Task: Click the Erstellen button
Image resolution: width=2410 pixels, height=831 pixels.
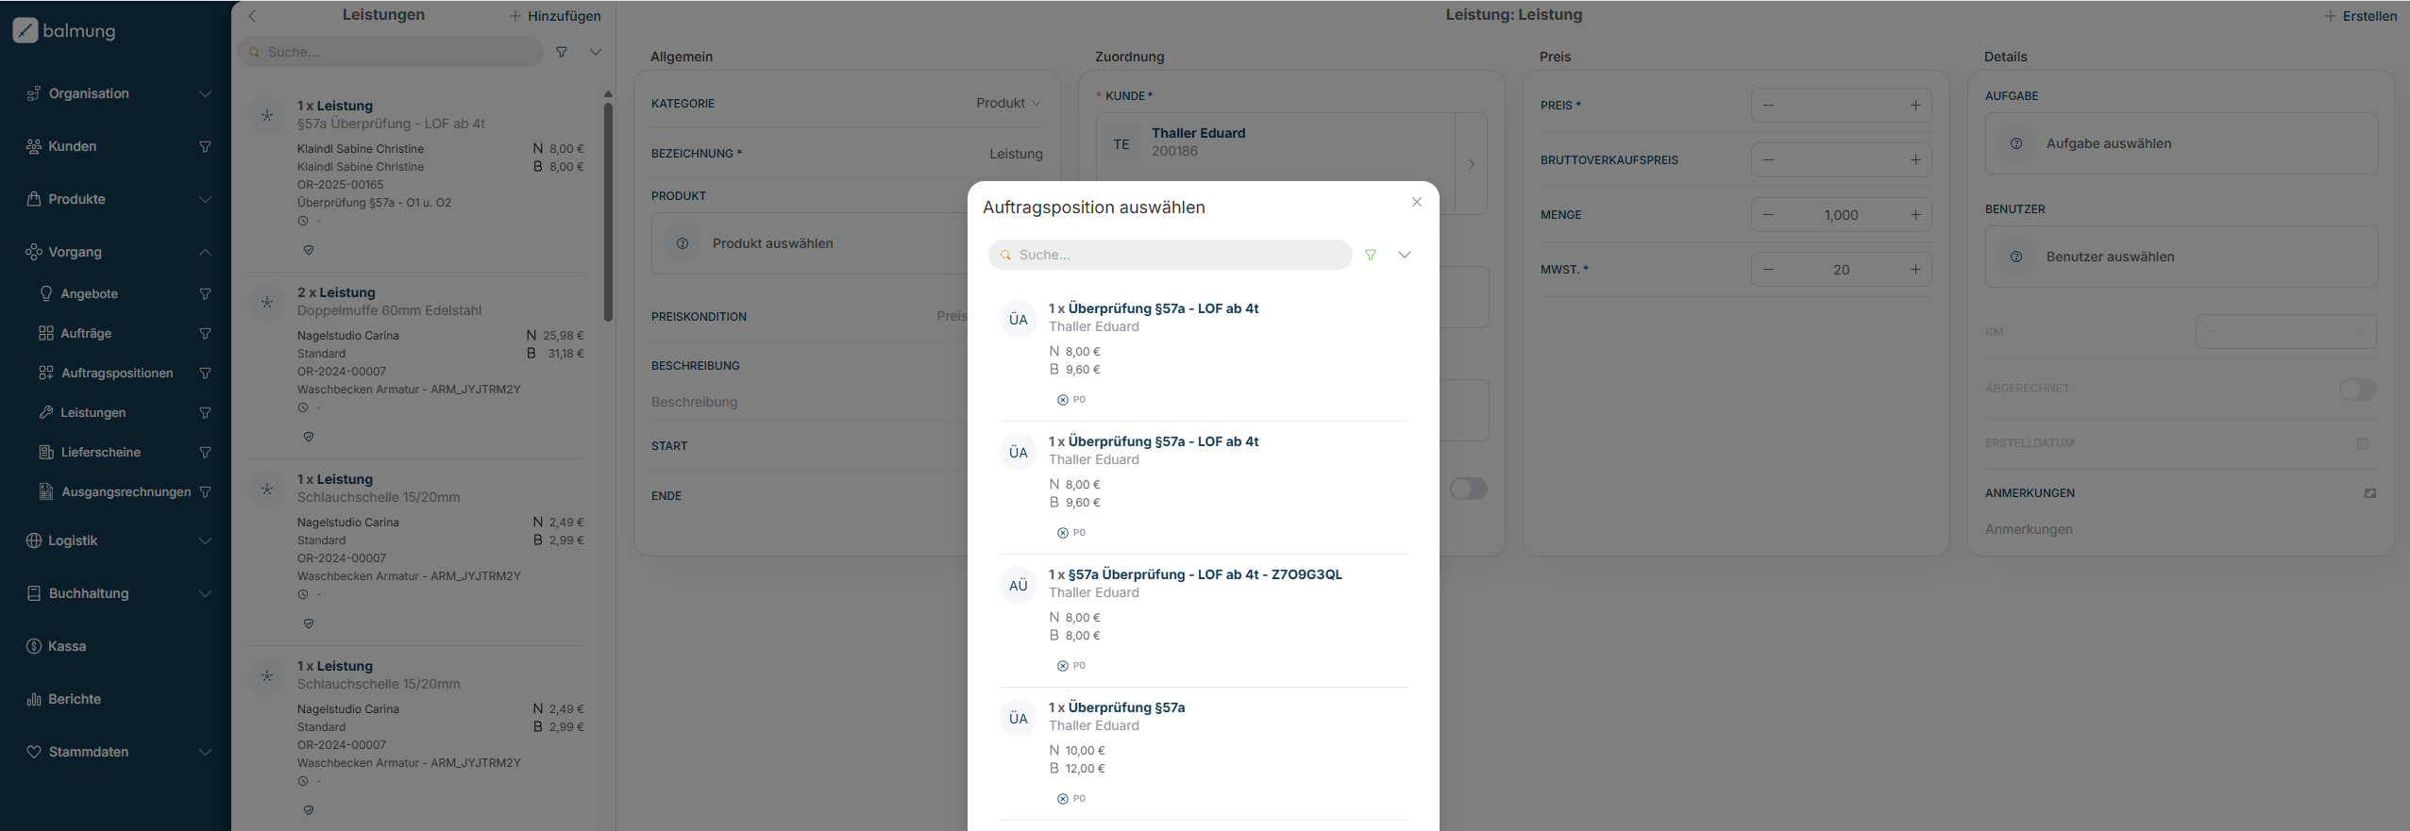Action: click(2360, 16)
